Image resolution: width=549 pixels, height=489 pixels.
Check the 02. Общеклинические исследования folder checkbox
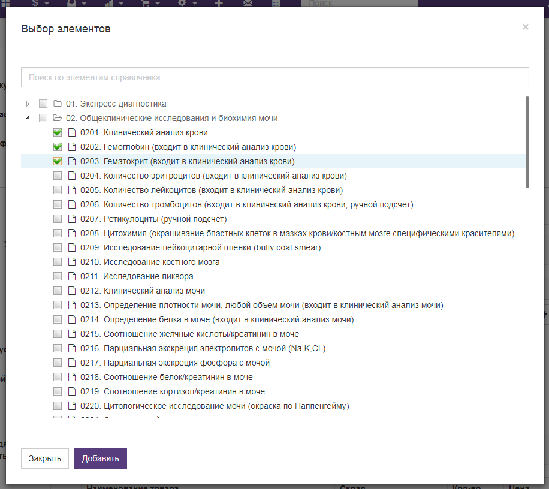point(43,118)
